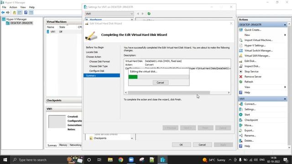Open Google Chrome from taskbar

pyautogui.click(x=120, y=160)
